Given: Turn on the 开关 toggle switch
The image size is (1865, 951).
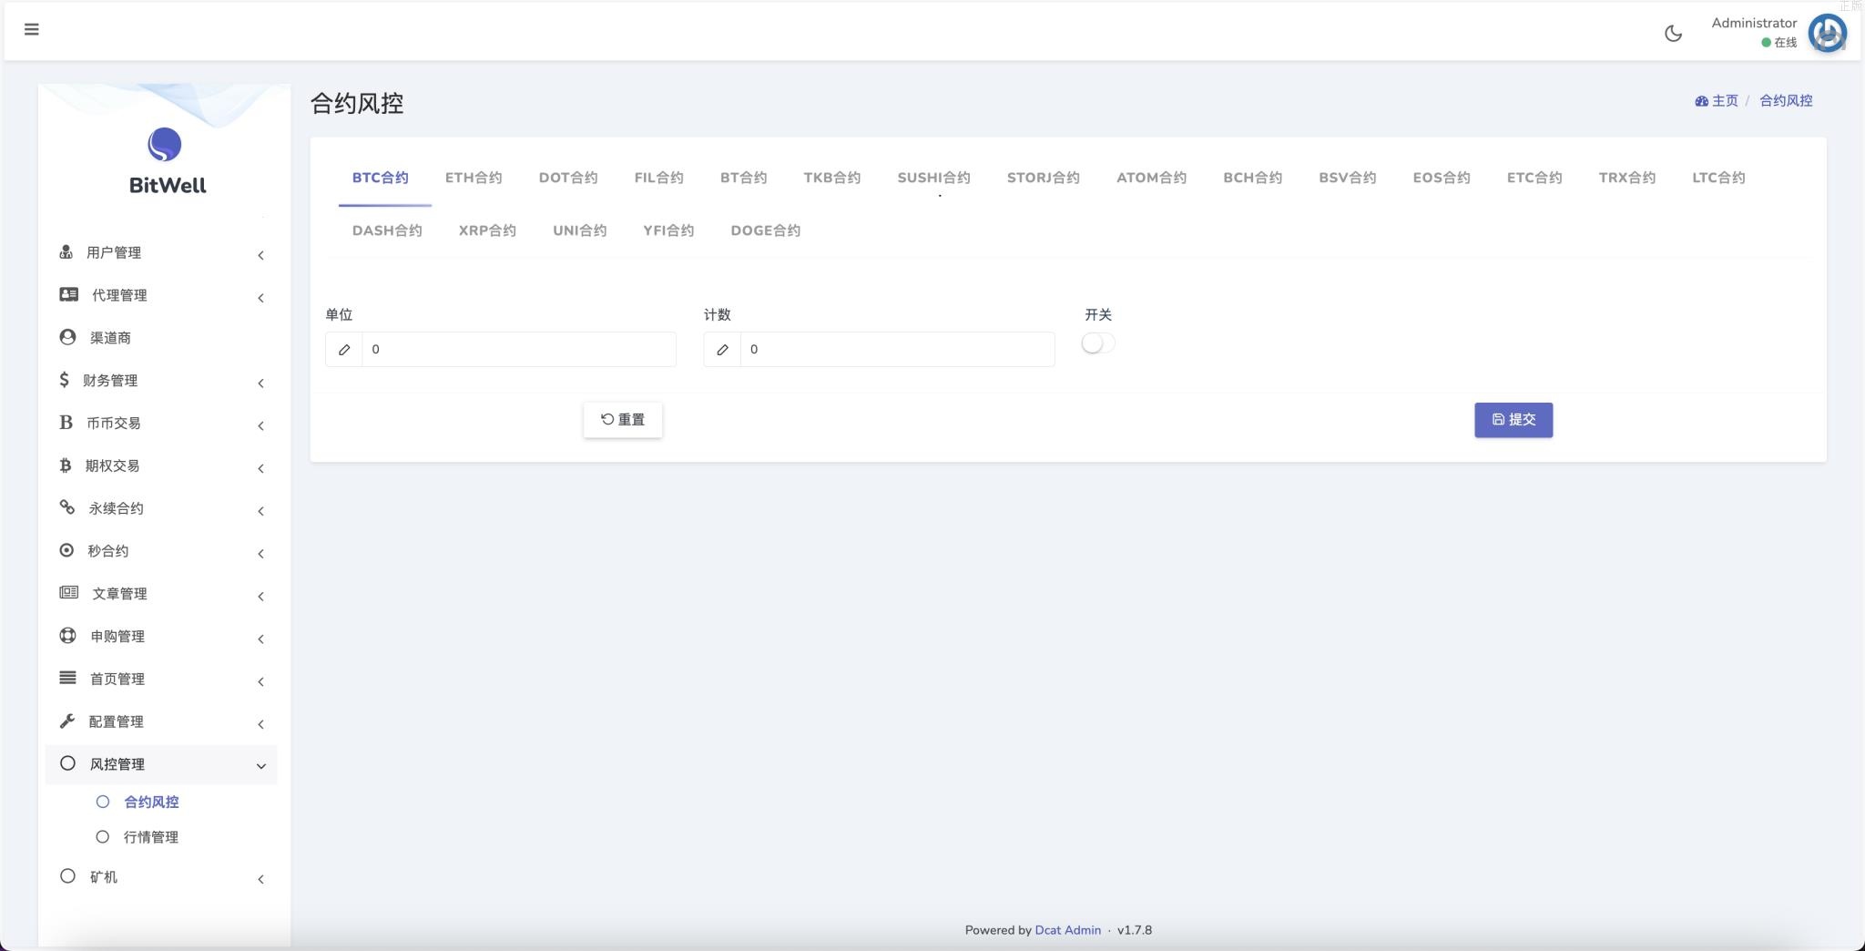Looking at the screenshot, I should coord(1097,343).
